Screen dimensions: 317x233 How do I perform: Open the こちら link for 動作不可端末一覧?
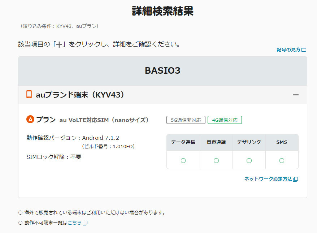pos(77,223)
